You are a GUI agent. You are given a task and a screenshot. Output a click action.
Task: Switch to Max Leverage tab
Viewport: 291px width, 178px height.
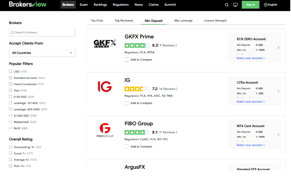[183, 20]
